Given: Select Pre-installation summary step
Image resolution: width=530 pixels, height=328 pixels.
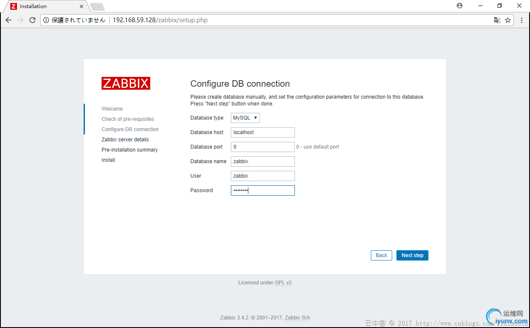Looking at the screenshot, I should click(x=130, y=150).
